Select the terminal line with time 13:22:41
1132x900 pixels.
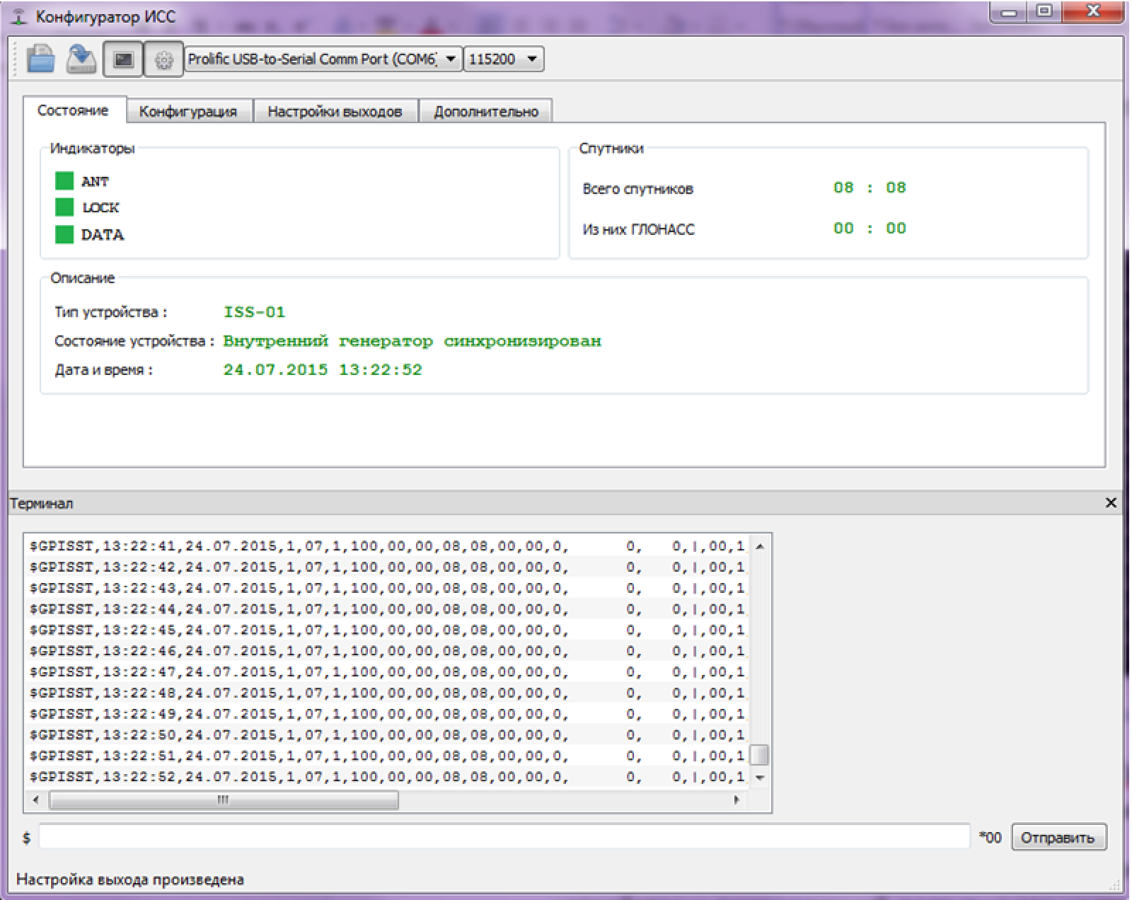387,546
